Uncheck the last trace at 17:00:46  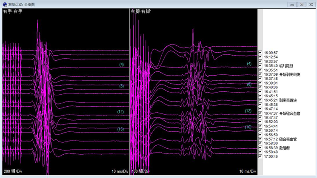260,156
